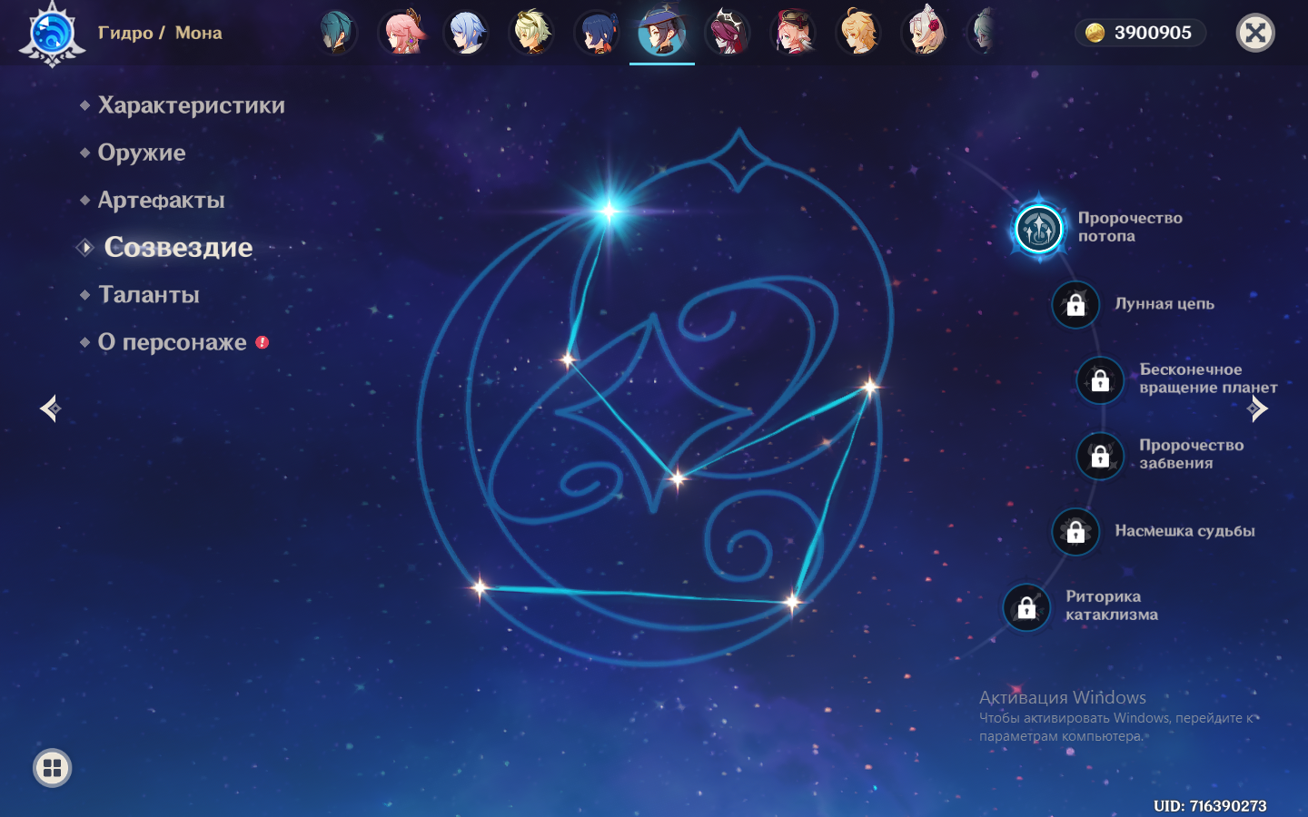Image resolution: width=1308 pixels, height=817 pixels.
Task: Switch to the next character with the right arrow
Action: (1258, 408)
